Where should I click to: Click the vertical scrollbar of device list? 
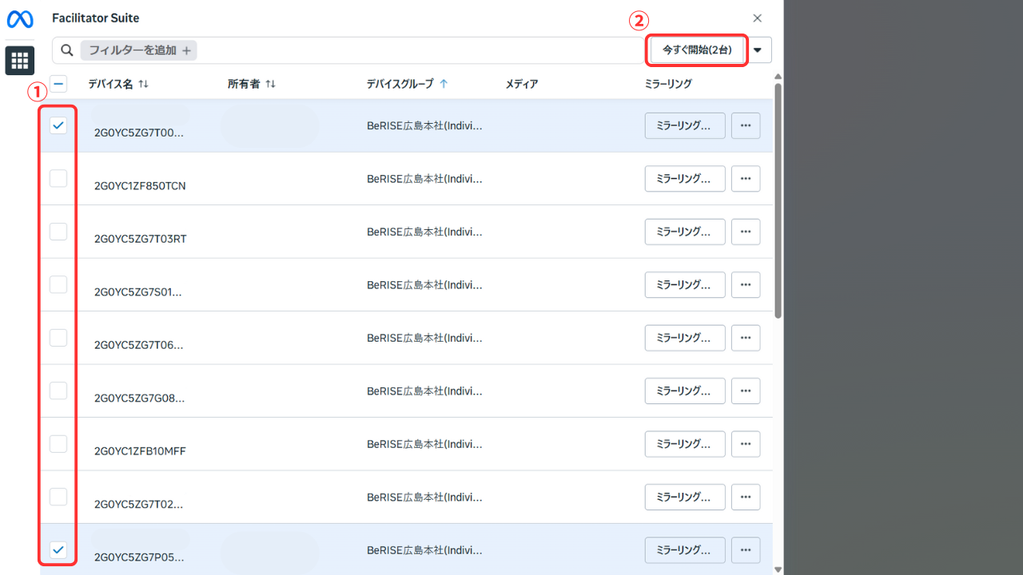point(778,200)
